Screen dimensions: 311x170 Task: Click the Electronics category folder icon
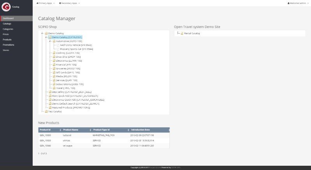(x=54, y=61)
